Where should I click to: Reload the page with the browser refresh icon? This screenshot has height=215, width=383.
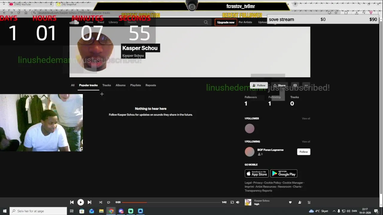19,13
